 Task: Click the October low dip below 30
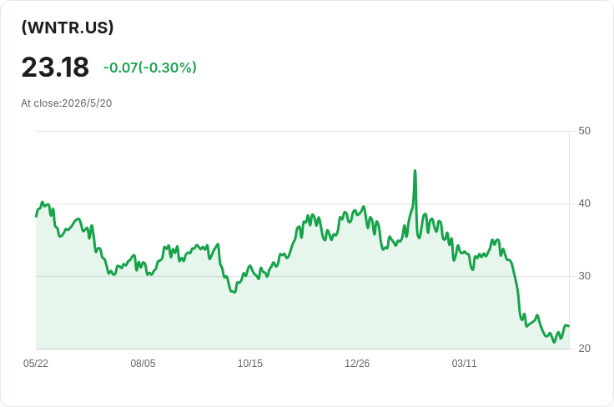click(234, 292)
